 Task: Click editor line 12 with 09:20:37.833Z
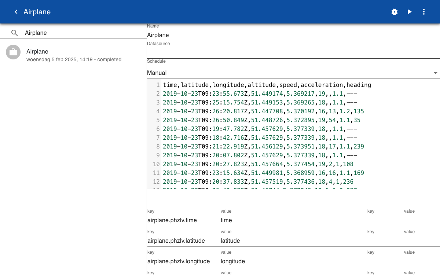[x=258, y=182]
